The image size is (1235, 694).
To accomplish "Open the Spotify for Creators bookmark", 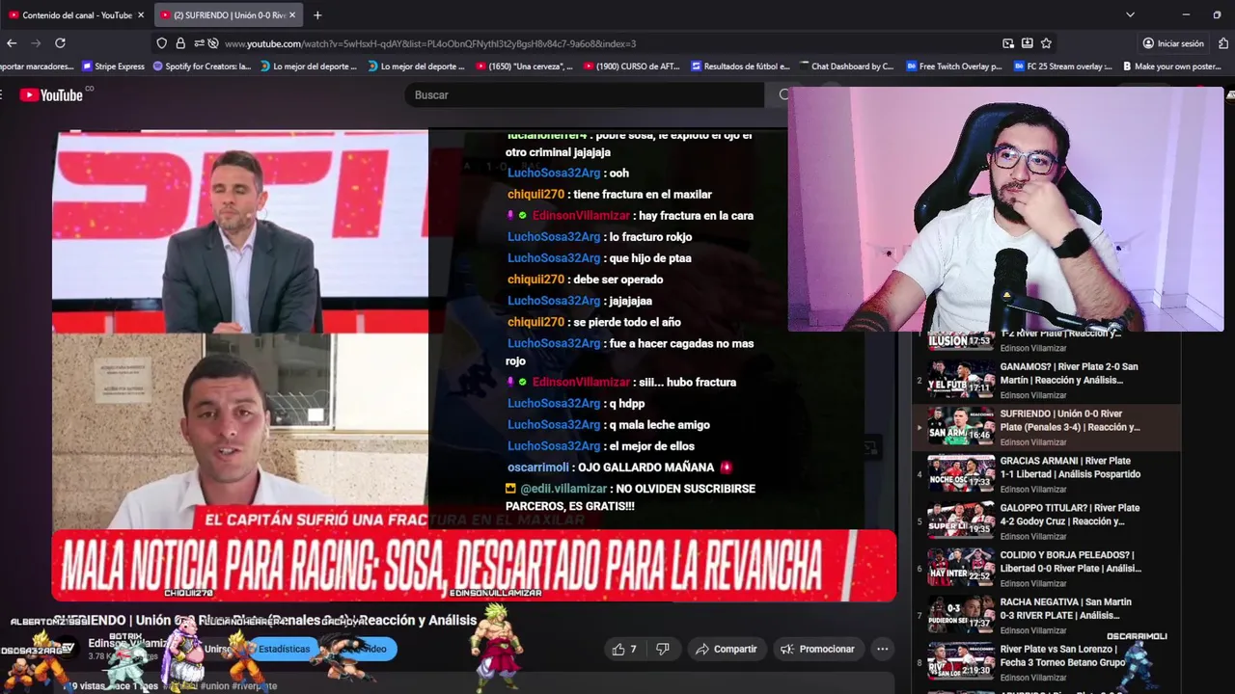I will [x=202, y=67].
